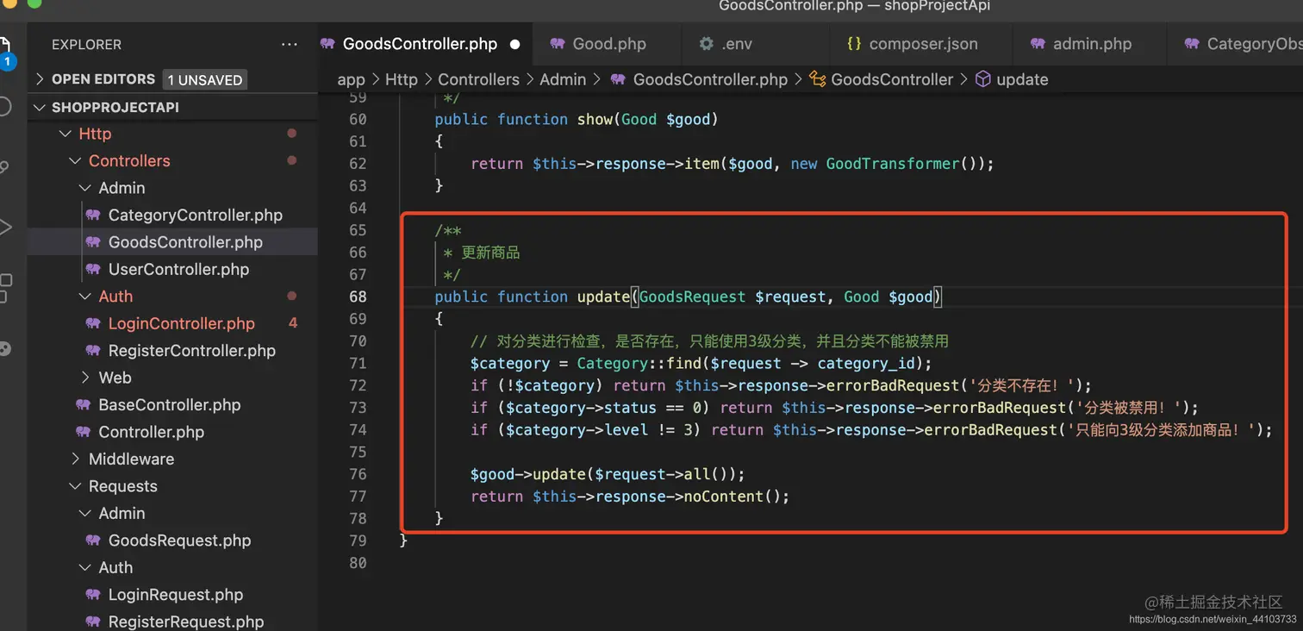Open Controller.php in the explorer

coord(152,432)
